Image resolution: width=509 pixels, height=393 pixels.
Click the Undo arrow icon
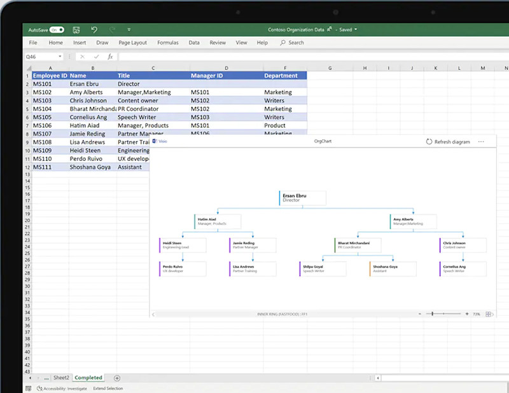tap(94, 30)
